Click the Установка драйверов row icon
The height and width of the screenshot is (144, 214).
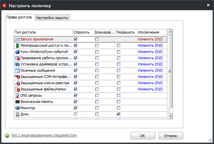tap(17, 64)
